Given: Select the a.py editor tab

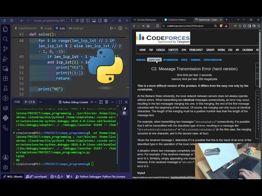Looking at the screenshot, I should pyautogui.click(x=60, y=28).
